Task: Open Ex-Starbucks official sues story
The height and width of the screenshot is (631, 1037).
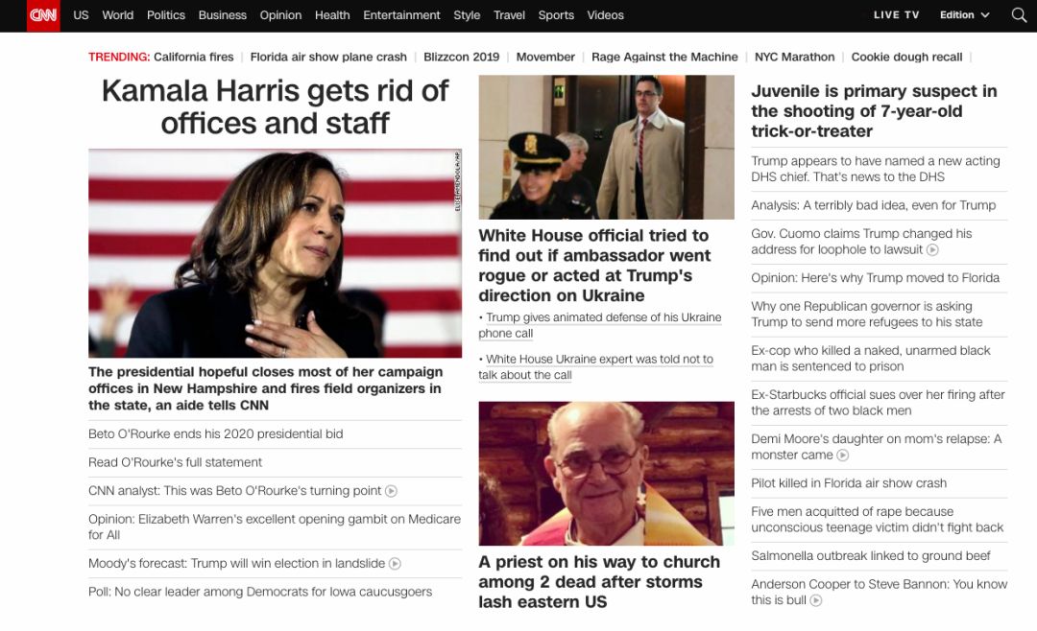Action: (x=878, y=403)
